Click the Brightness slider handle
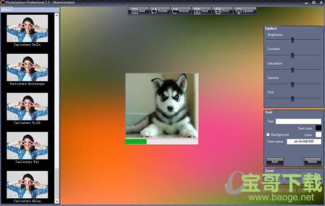The width and height of the screenshot is (325, 206). tap(292, 40)
